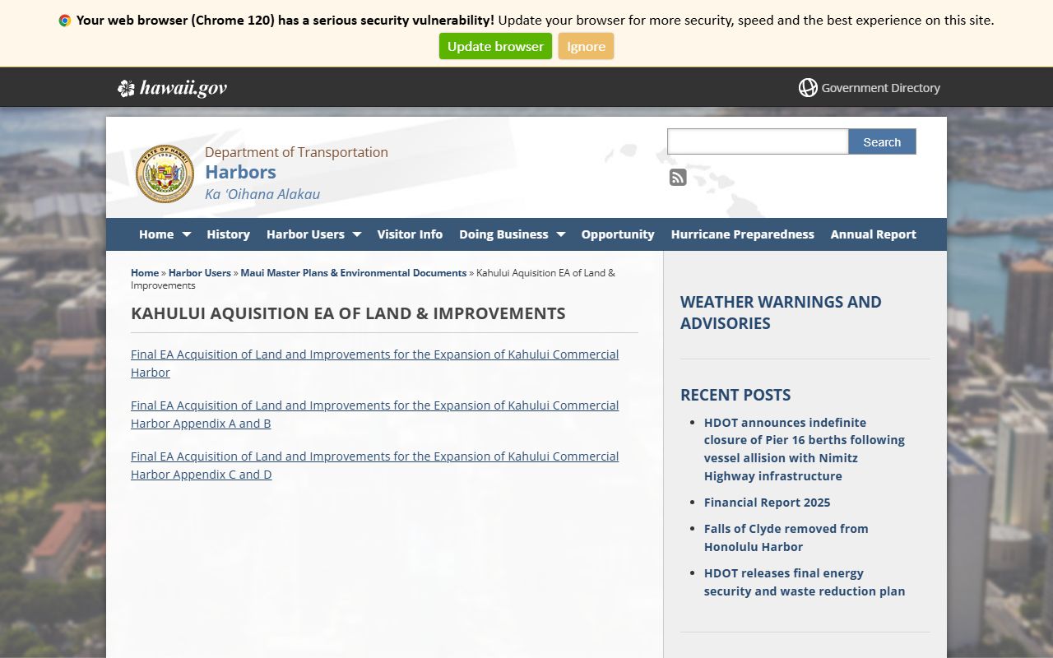Expand the Harbor Users dropdown arrow
1053x658 pixels.
pyautogui.click(x=357, y=234)
